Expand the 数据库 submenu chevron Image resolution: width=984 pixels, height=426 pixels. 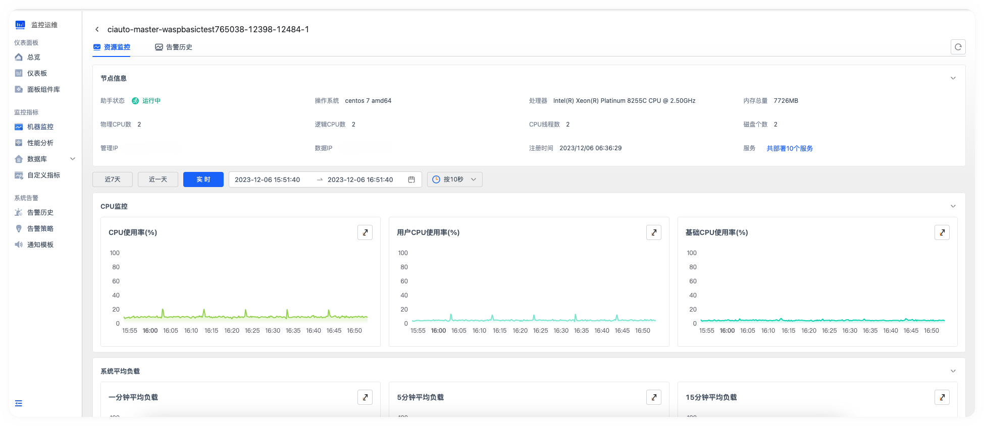tap(73, 159)
